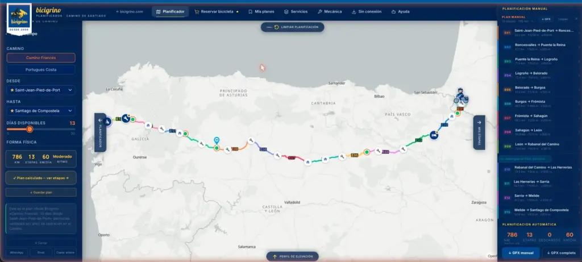This screenshot has height=262, width=582.
Task: Click the E01 badge in the stages list
Action: pyautogui.click(x=507, y=33)
